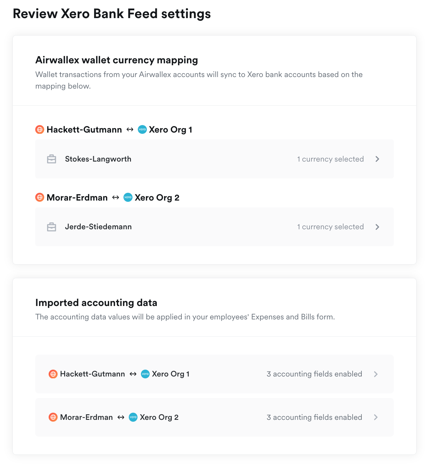Click the Xero logo next to Xero Org 2 heading
This screenshot has height=471, width=434.
[x=128, y=197]
